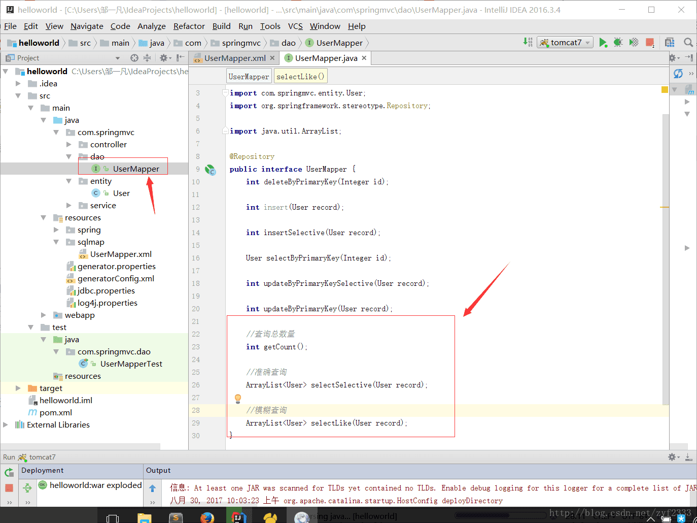Select UserMapper.xml under sqlmap
The height and width of the screenshot is (523, 697).
(x=121, y=254)
